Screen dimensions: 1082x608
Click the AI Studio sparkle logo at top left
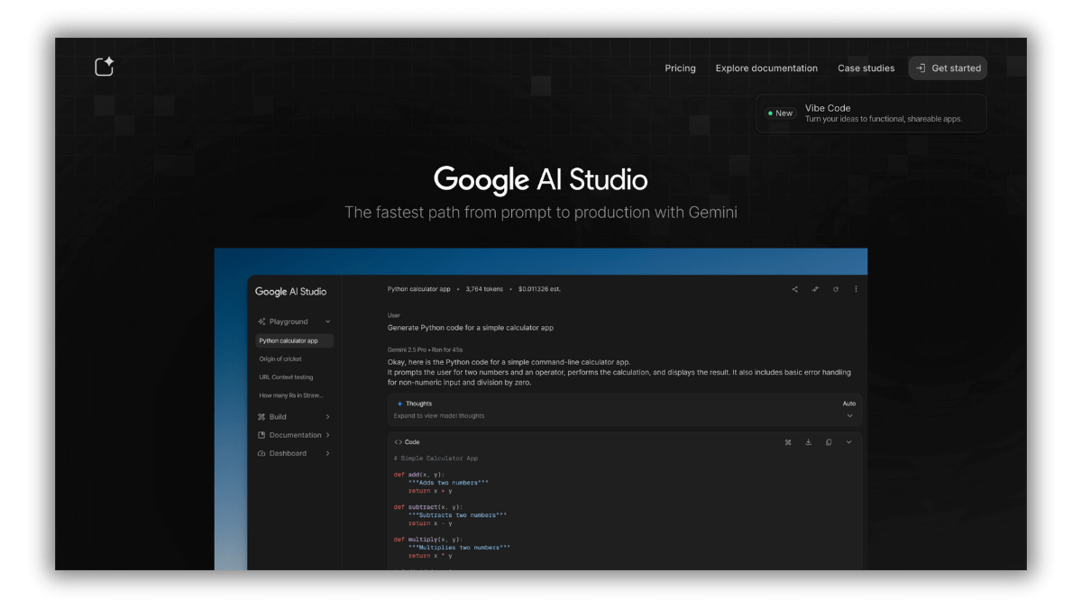pos(105,67)
